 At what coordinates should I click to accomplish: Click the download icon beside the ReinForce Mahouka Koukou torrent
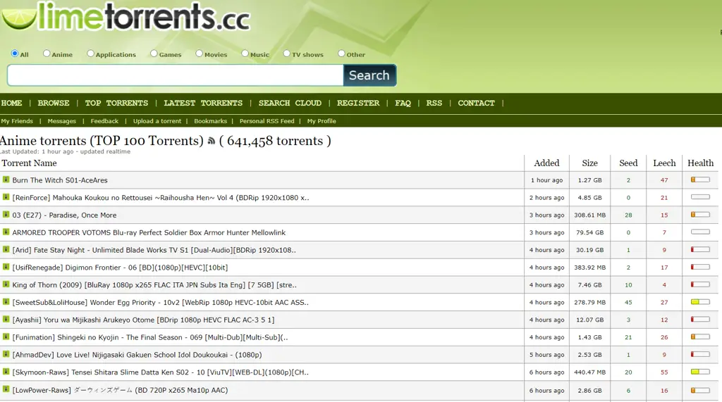(x=6, y=197)
